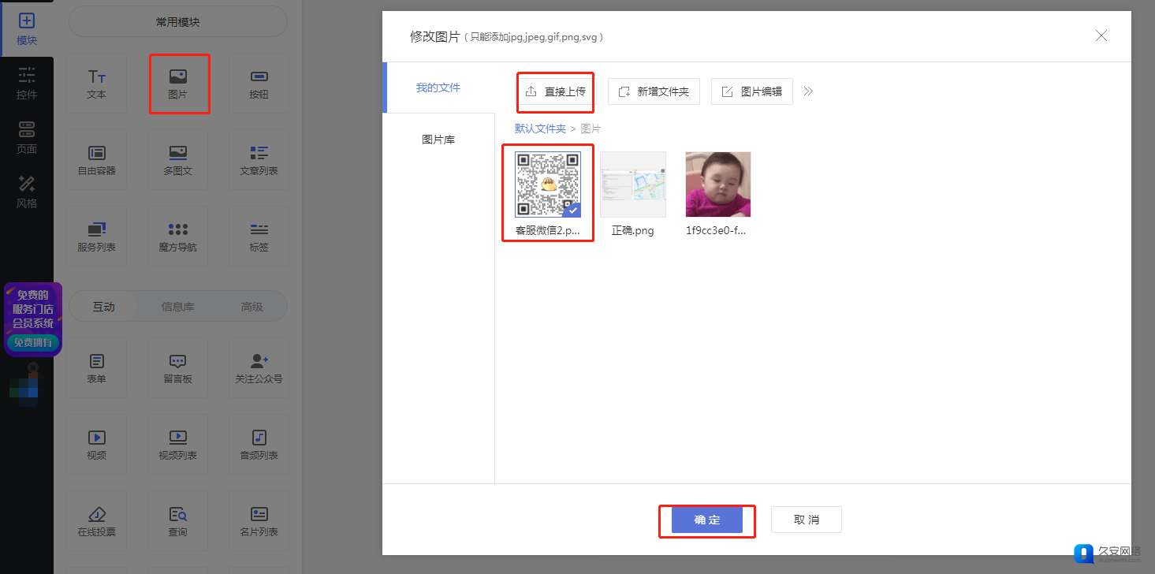The image size is (1155, 574).
Task: Select the 查询 module
Action: point(178,521)
